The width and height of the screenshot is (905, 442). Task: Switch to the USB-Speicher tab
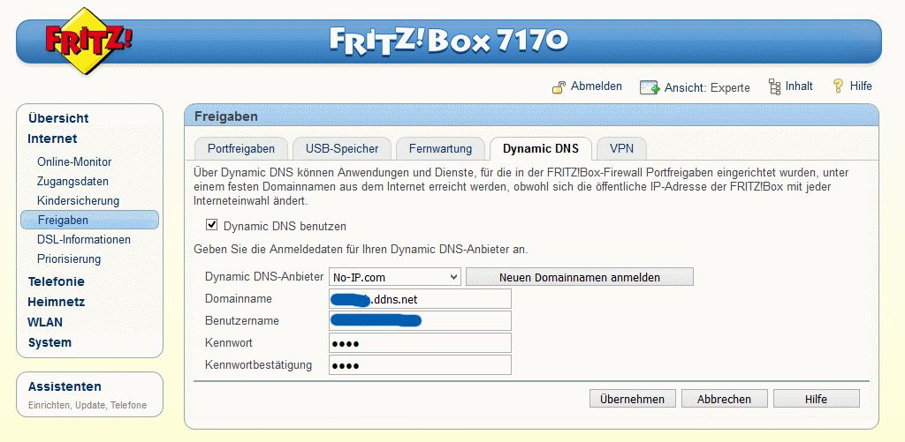[342, 149]
